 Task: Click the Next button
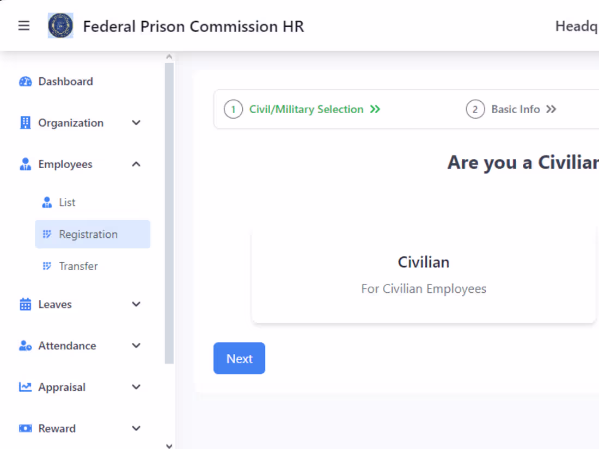coord(239,358)
